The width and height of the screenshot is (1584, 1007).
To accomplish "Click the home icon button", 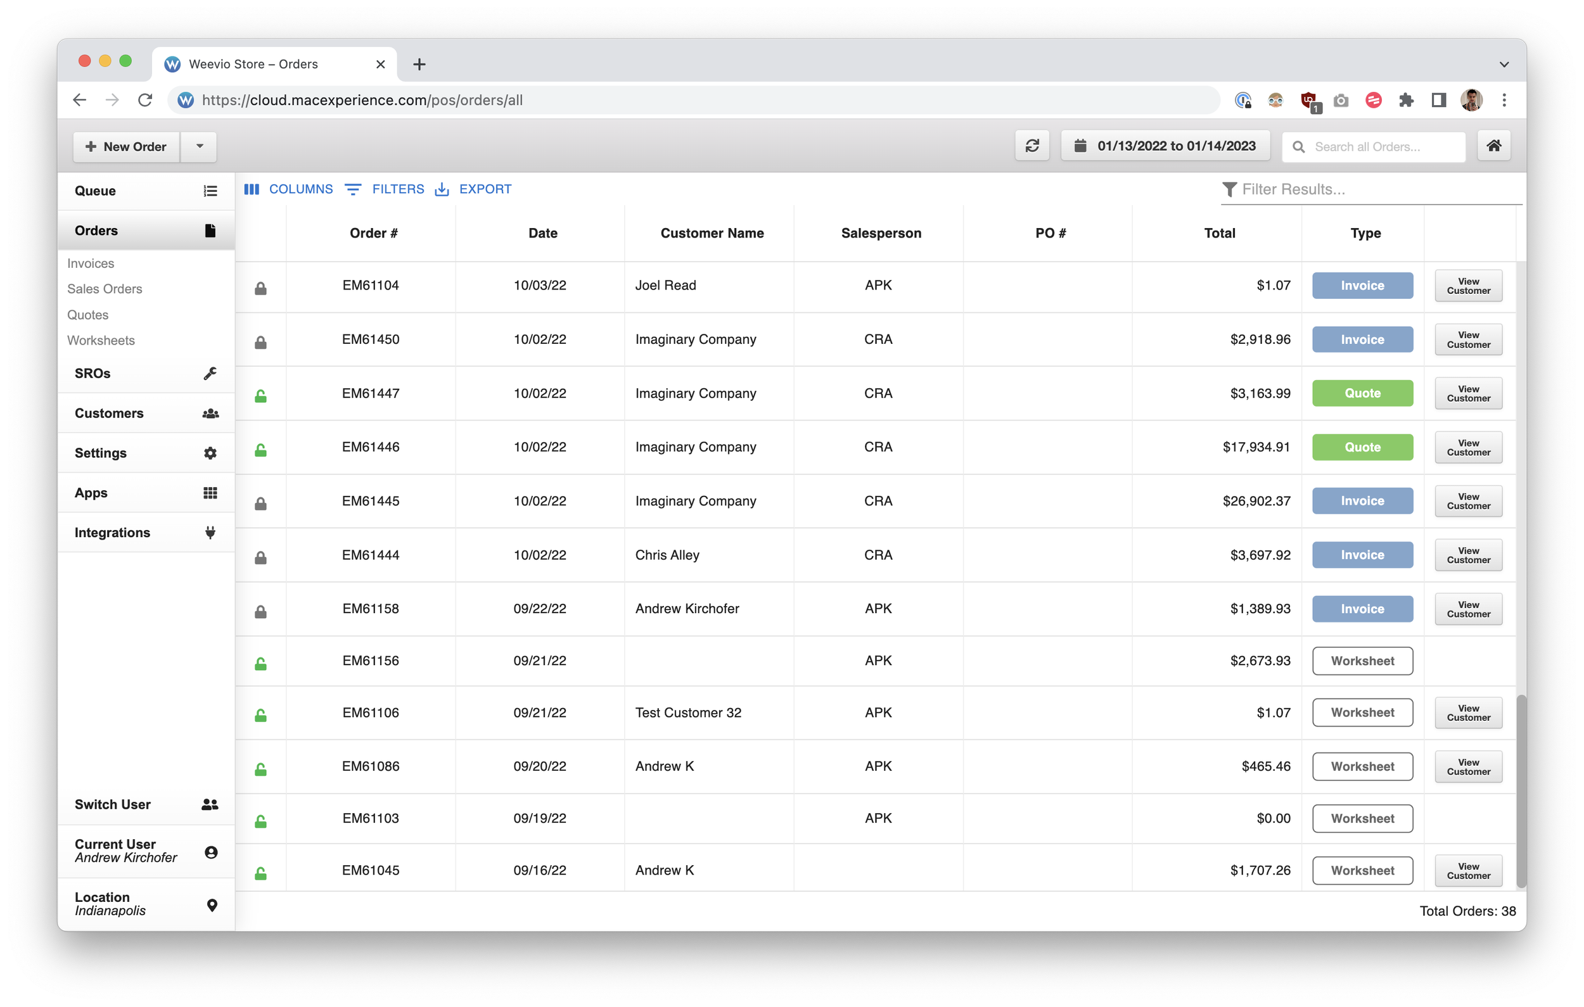I will [x=1493, y=146].
